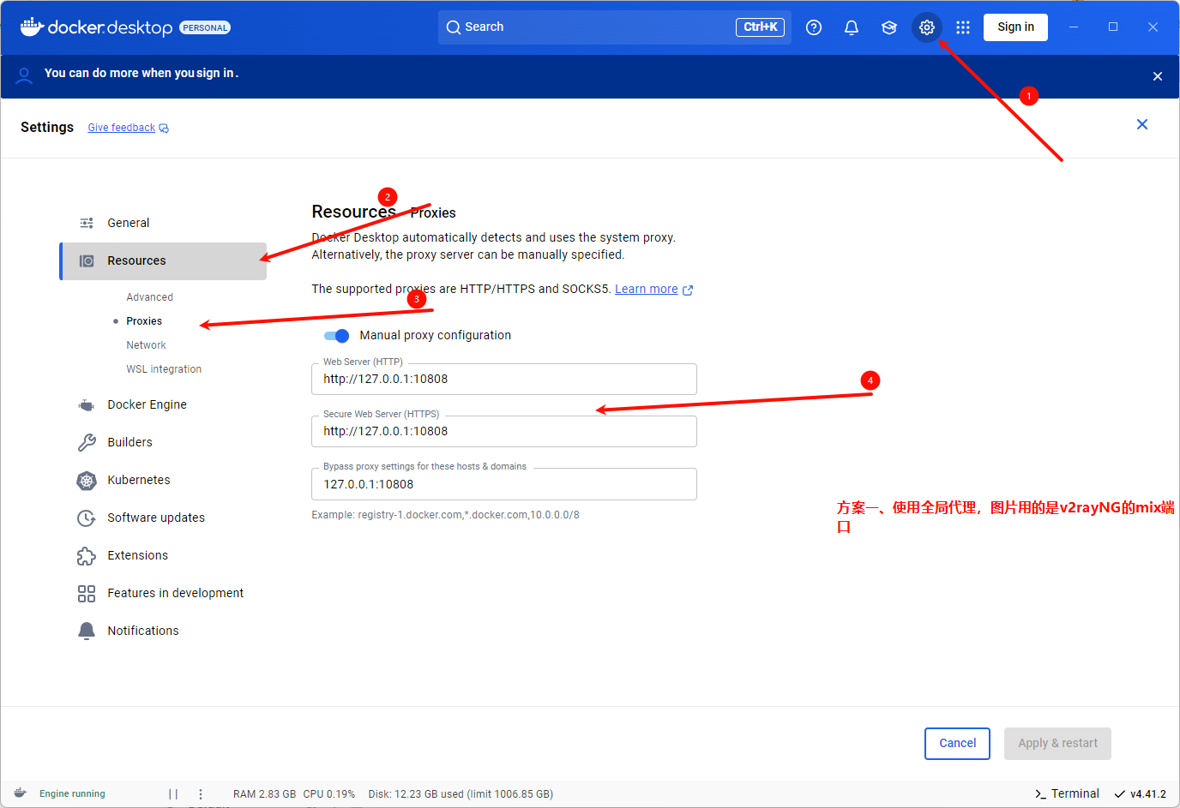Select Resources settings section
Image resolution: width=1180 pixels, height=808 pixels.
163,260
